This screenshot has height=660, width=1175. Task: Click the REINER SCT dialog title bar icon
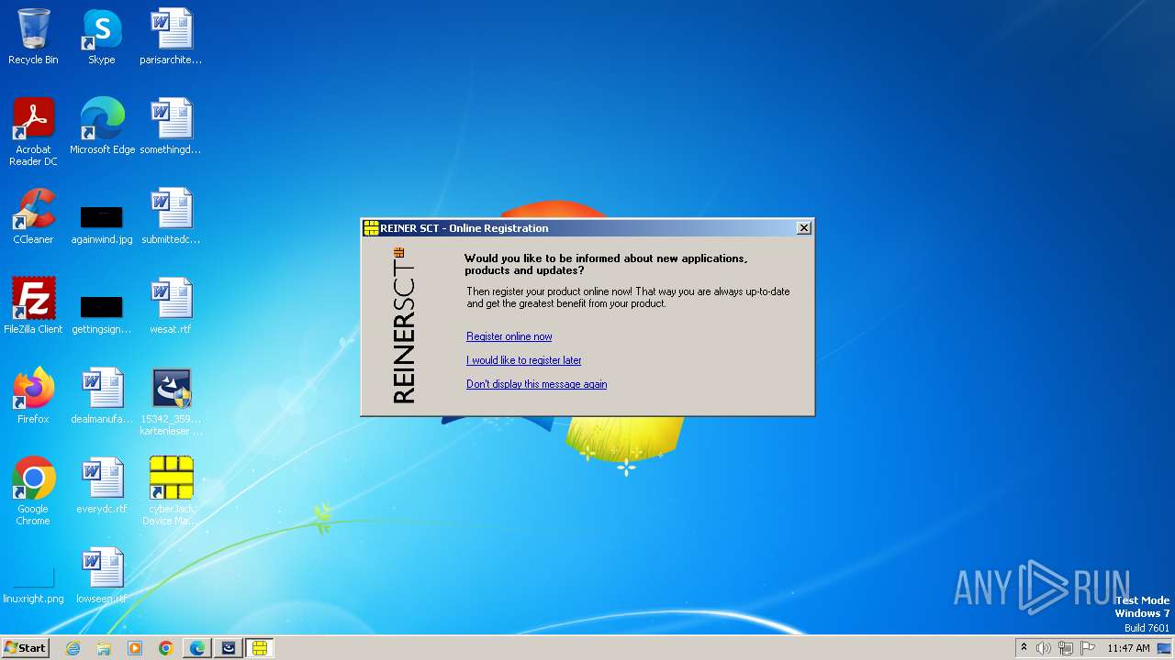click(371, 228)
